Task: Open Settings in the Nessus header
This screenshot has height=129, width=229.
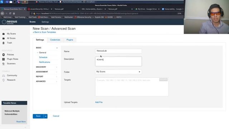Action: [x=45, y=22]
